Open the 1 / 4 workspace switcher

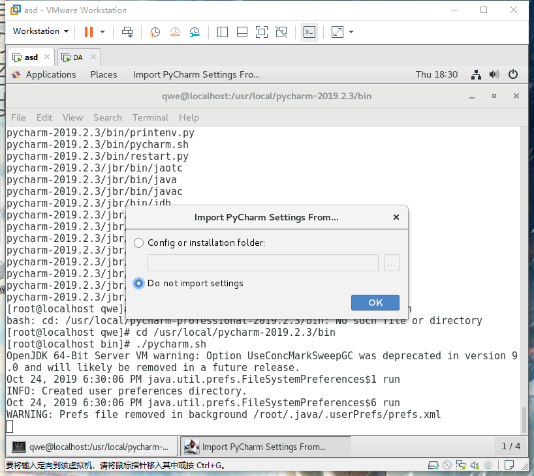point(511,447)
